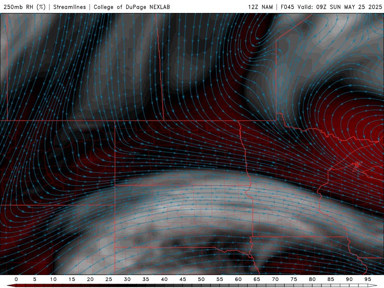This screenshot has height=288, width=384.
Task: Click the "35" value on color scale
Action: click(146, 279)
